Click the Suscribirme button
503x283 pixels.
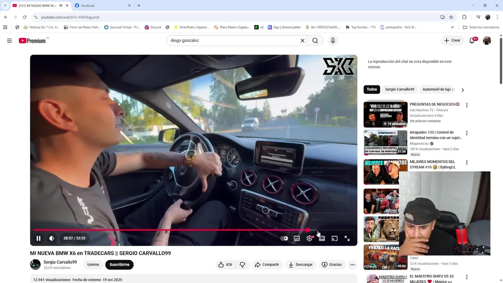[x=119, y=265]
